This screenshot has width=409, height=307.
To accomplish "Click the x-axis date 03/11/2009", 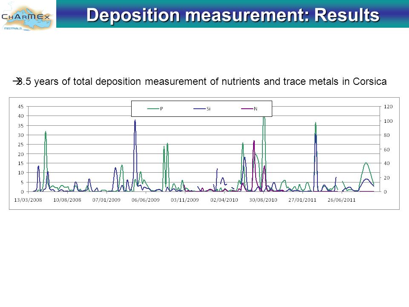I will click(x=184, y=200).
